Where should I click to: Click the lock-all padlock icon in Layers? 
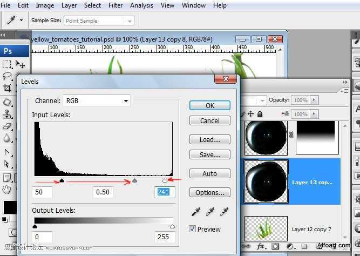coord(260,114)
